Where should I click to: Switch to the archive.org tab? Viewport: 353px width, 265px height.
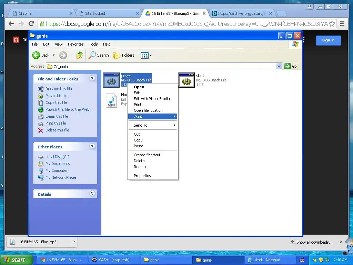pos(242,13)
